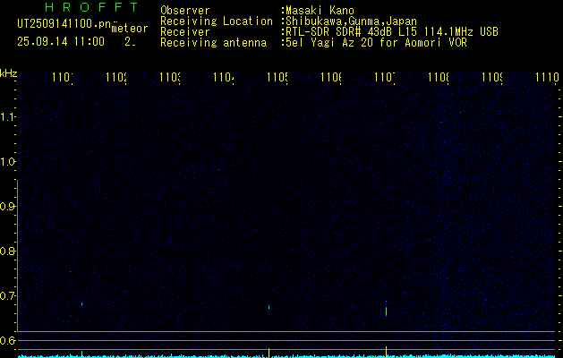The height and width of the screenshot is (358, 563).
Task: Click the date stamp 25.09.14 11:00
Action: tap(61, 42)
